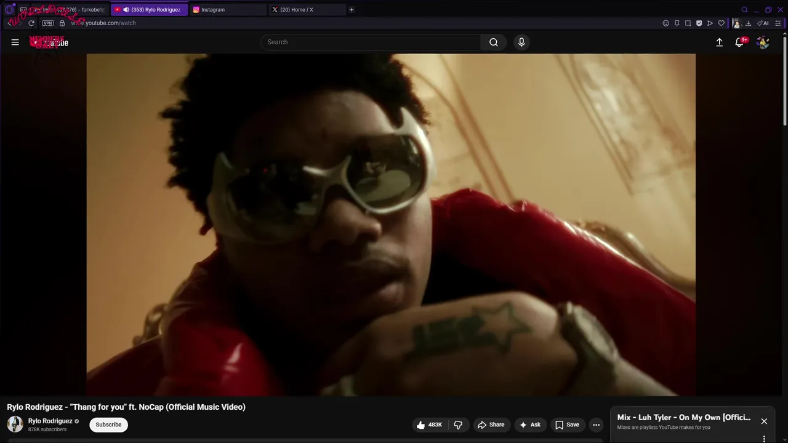Switch to the (20) Home / X tab
The image size is (788, 443).
[307, 10]
